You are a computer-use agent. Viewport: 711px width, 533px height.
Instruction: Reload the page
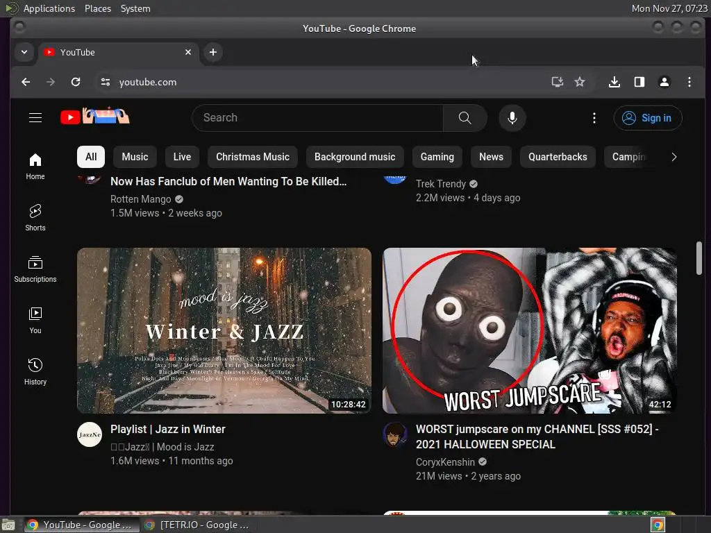tap(76, 82)
